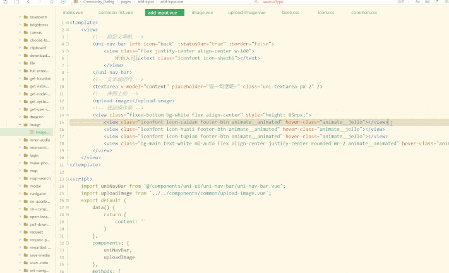Switch to the base.css tab
Image resolution: width=449 pixels, height=273 pixels.
(290, 12)
